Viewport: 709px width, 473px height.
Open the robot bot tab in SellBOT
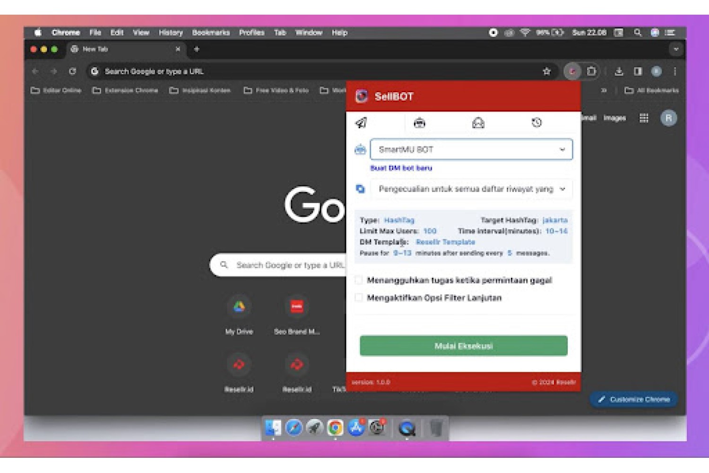[x=419, y=123]
